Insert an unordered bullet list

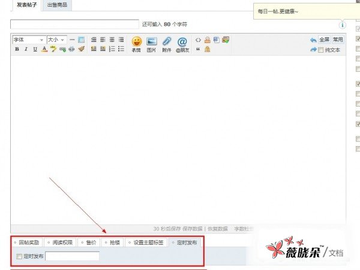pyautogui.click(x=121, y=48)
